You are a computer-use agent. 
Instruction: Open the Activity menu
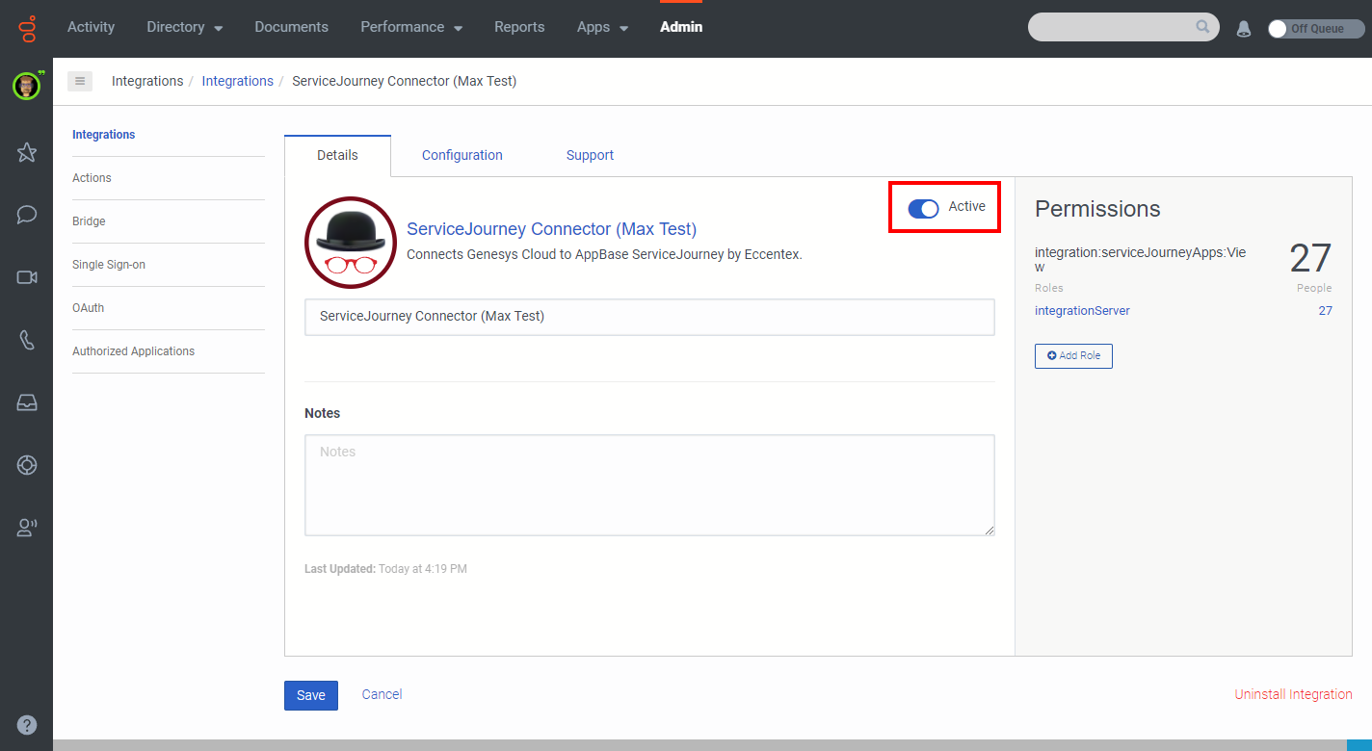coord(92,27)
